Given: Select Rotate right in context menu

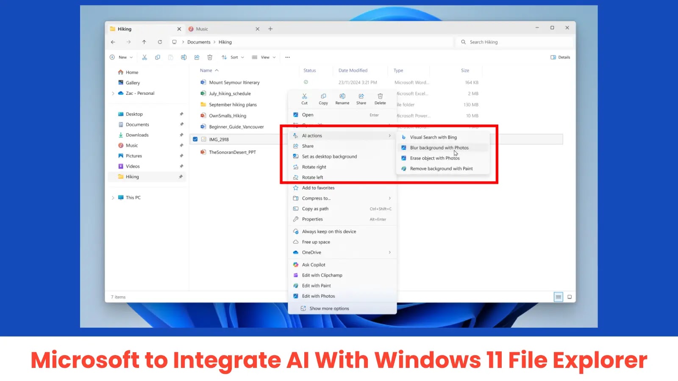Looking at the screenshot, I should pyautogui.click(x=342, y=167).
